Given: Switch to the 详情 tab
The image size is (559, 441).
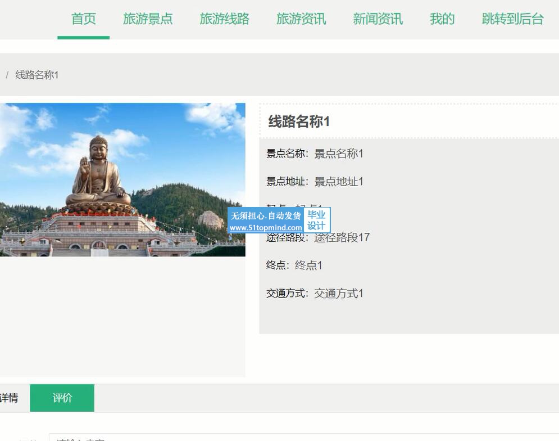Looking at the screenshot, I should (9, 398).
